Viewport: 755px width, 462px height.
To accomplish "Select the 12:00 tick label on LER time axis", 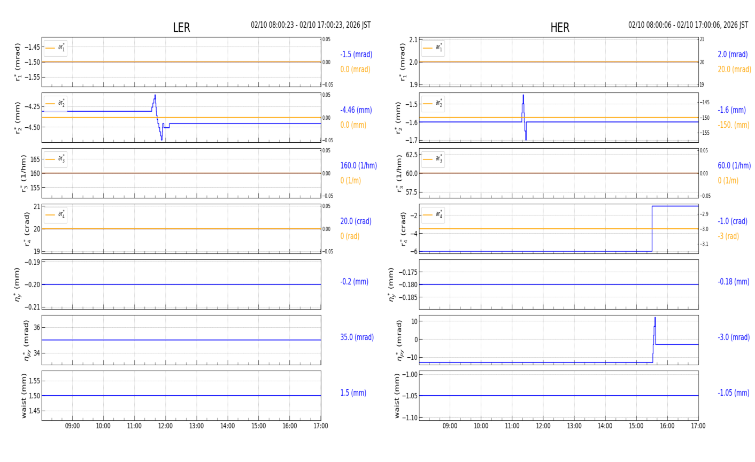I will pyautogui.click(x=165, y=426).
